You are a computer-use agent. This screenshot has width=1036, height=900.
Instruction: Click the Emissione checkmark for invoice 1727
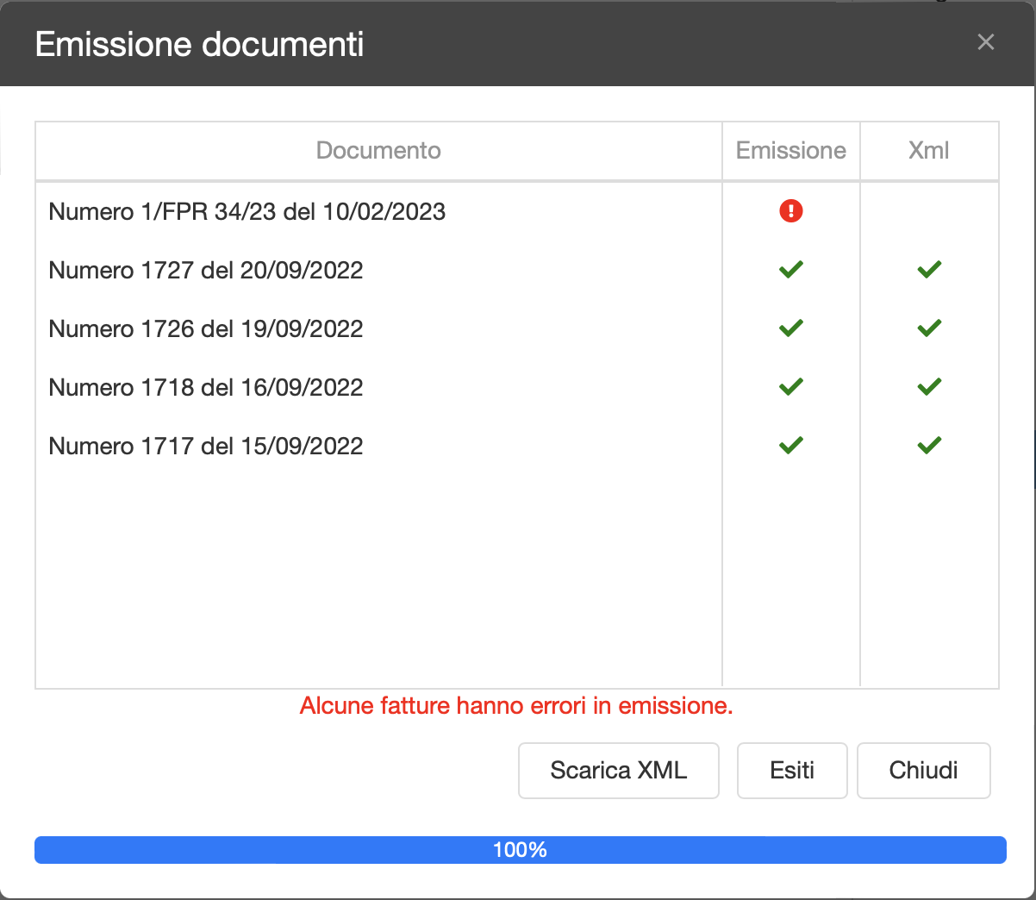pos(790,269)
